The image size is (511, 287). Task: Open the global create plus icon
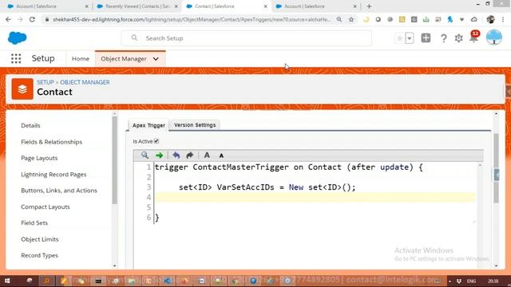(426, 38)
